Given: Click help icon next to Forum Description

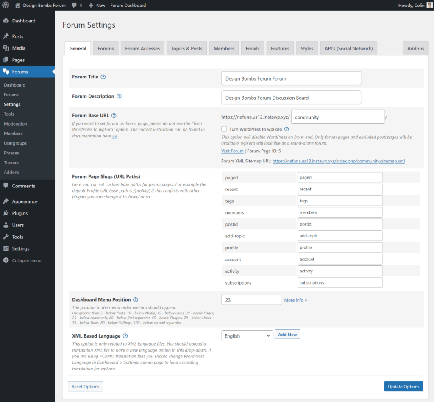Looking at the screenshot, I should coord(119,96).
